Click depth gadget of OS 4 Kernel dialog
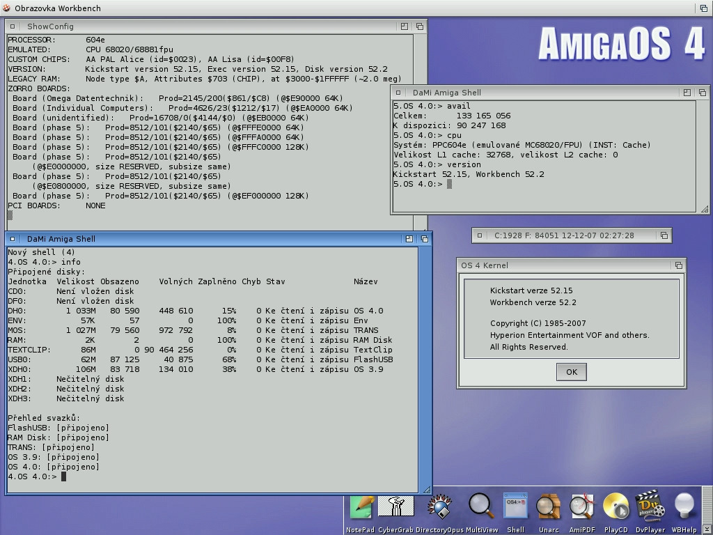The width and height of the screenshot is (713, 535). 678,265
